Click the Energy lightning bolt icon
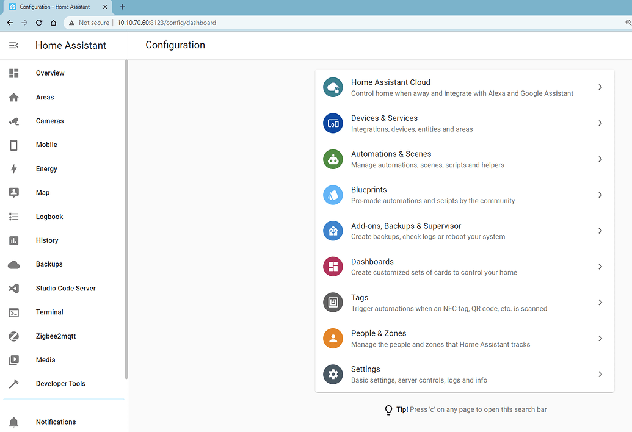The image size is (632, 432). [x=13, y=168]
